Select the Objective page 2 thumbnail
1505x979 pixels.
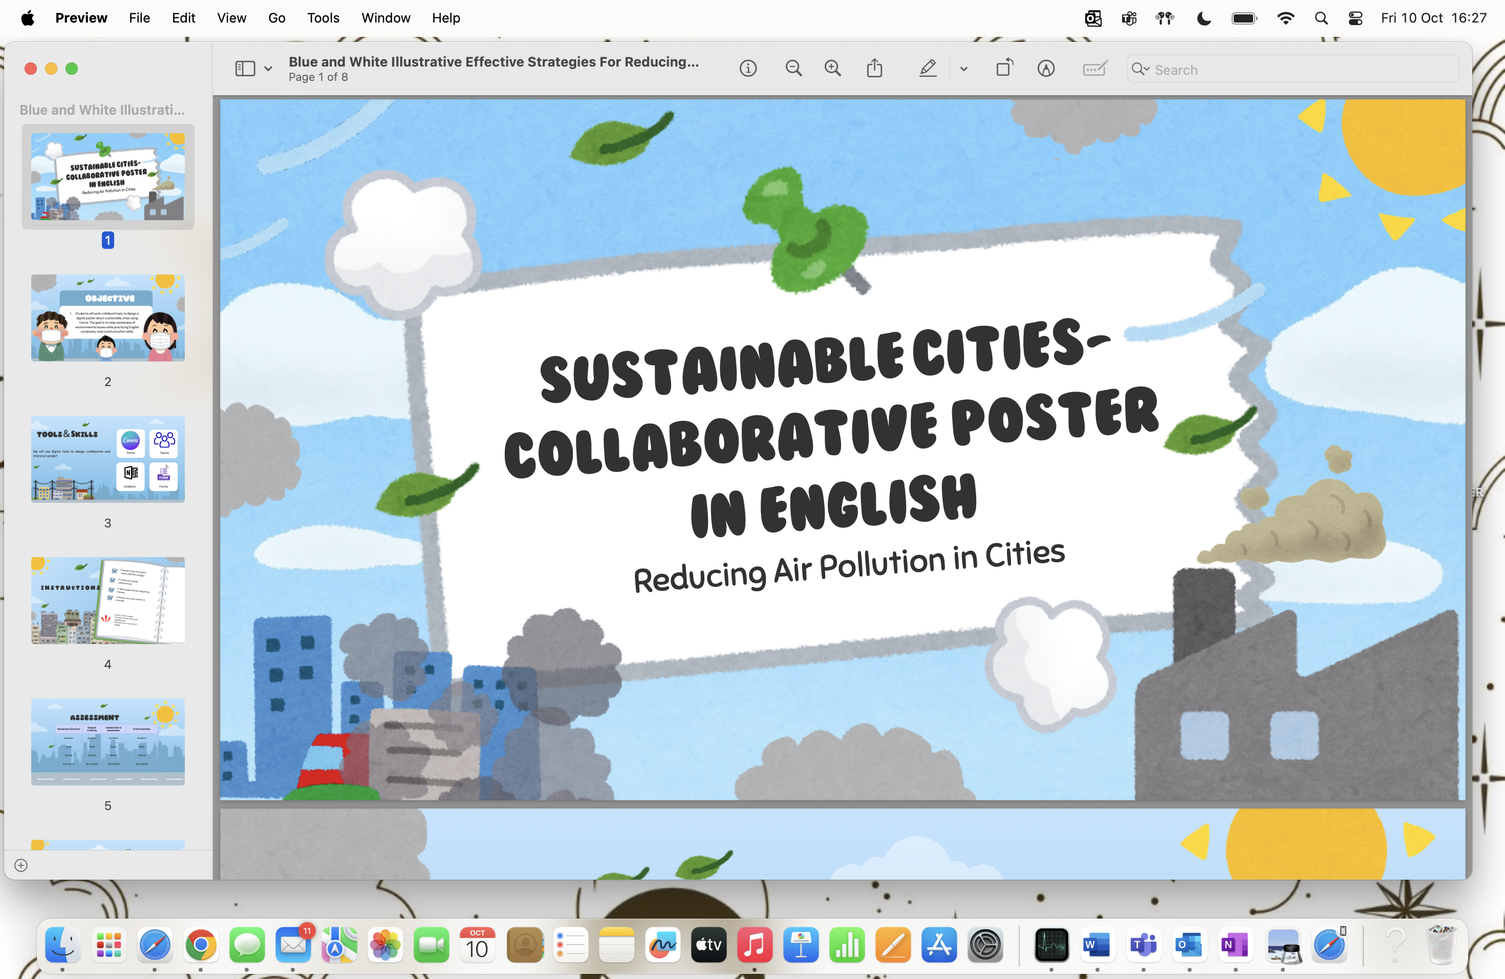coord(107,317)
